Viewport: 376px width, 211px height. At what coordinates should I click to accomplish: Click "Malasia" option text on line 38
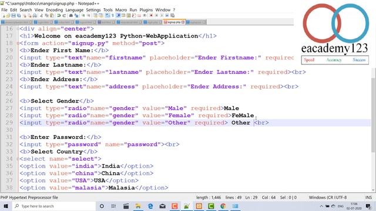coord(122,188)
